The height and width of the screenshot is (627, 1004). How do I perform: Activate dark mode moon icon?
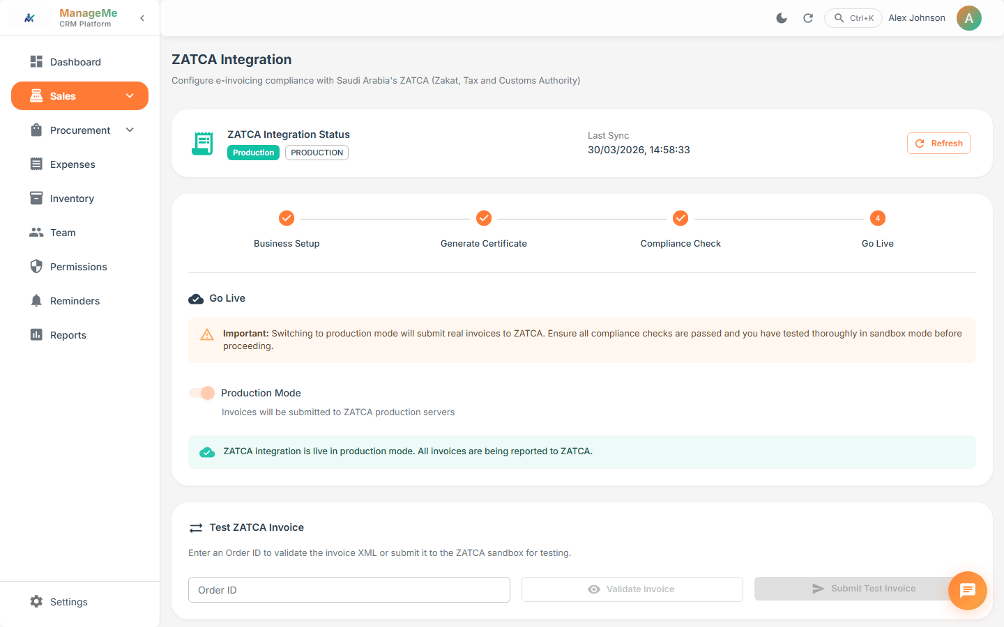[x=782, y=18]
